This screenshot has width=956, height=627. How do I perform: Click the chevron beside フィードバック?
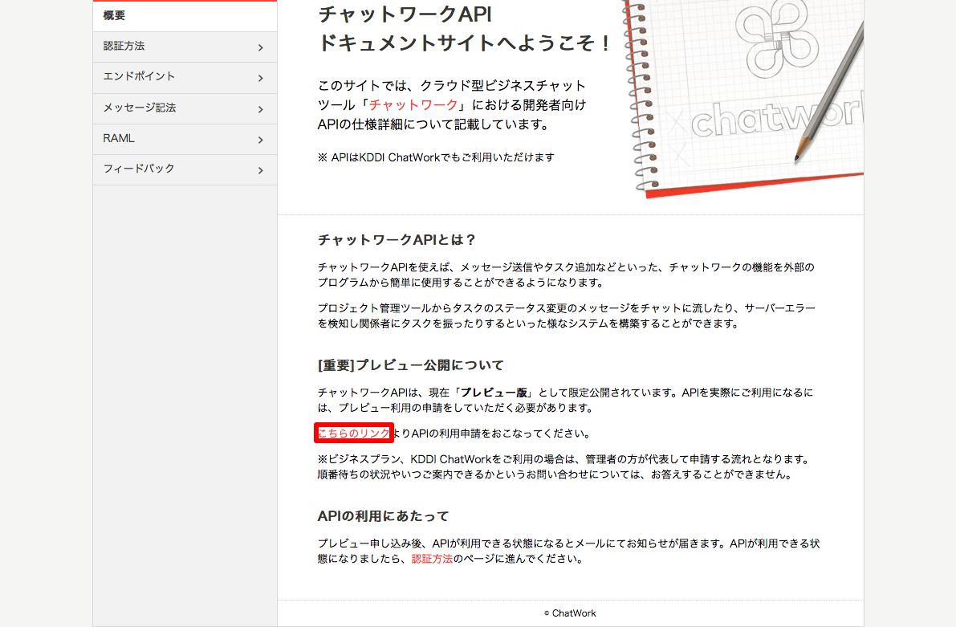pyautogui.click(x=261, y=171)
